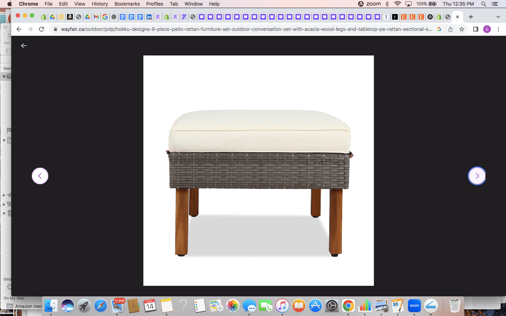Click the wayfair.ca URL in the address bar
506x316 pixels.
pos(246,29)
